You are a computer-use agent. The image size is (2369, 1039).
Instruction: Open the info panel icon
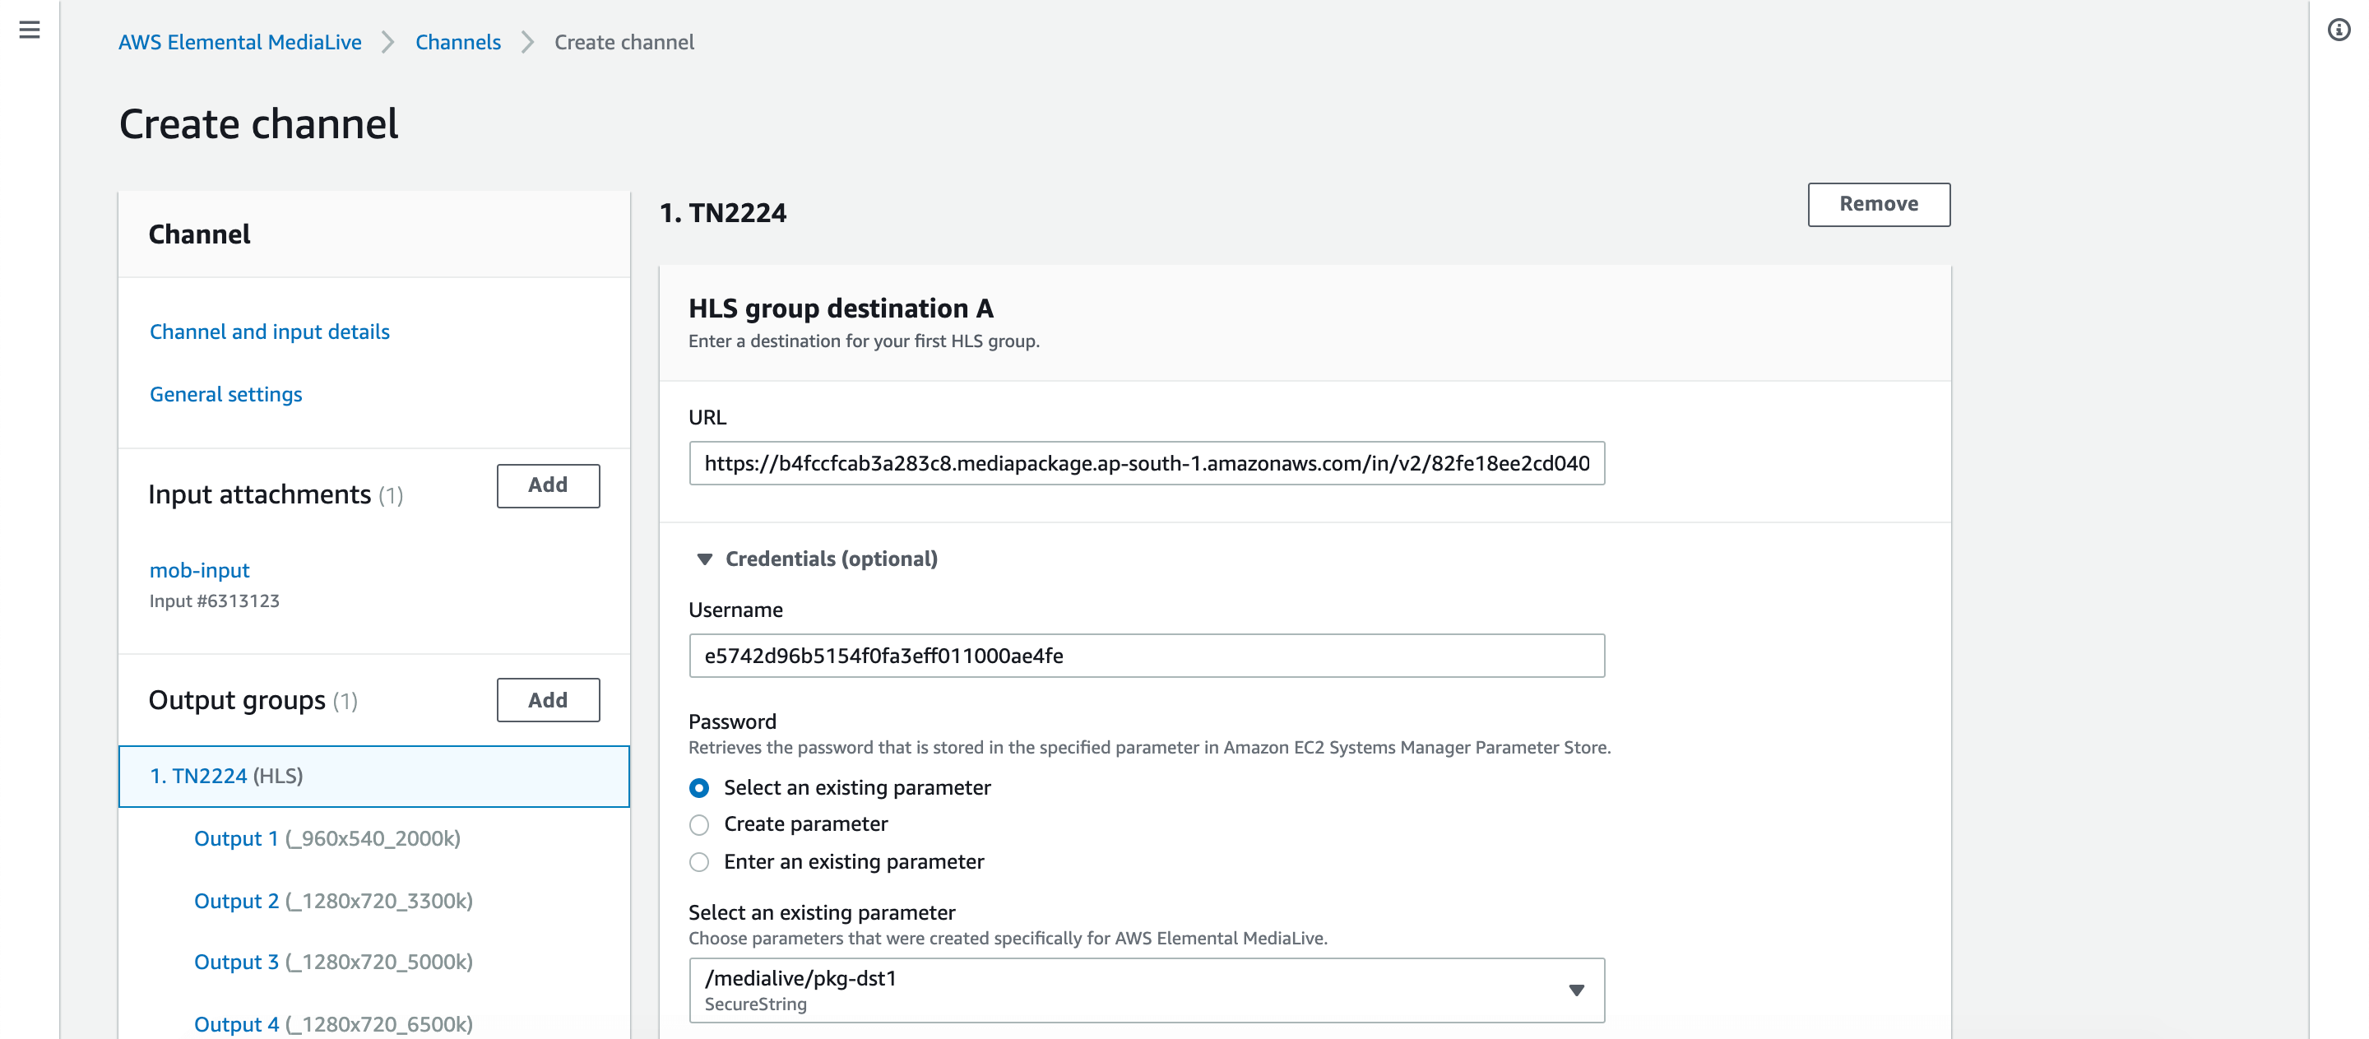[x=2339, y=30]
